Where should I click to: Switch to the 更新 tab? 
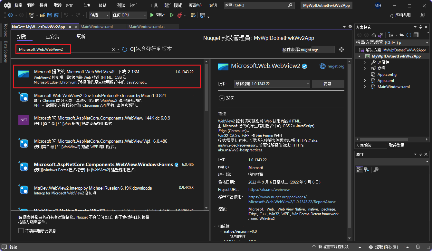tap(81, 37)
